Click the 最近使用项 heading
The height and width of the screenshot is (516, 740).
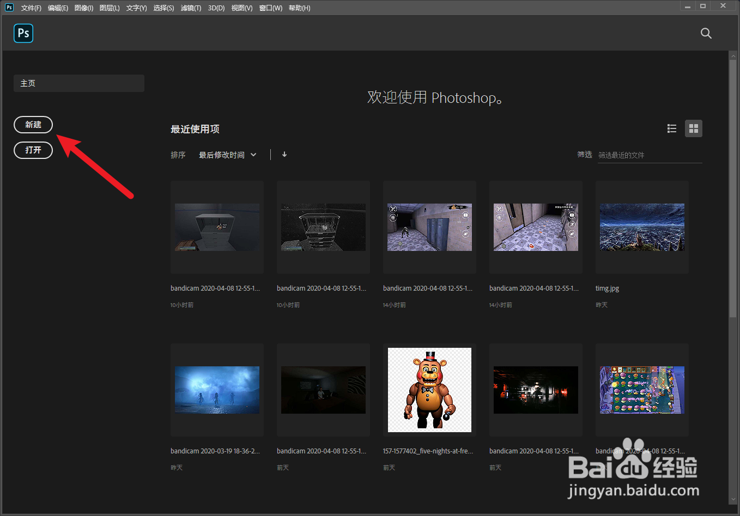(x=195, y=129)
